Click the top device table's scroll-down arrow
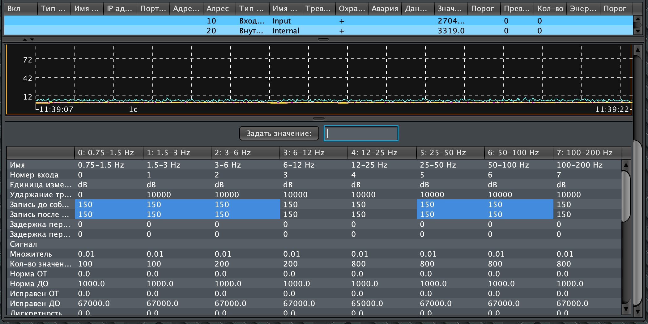The height and width of the screenshot is (324, 648). tap(637, 31)
